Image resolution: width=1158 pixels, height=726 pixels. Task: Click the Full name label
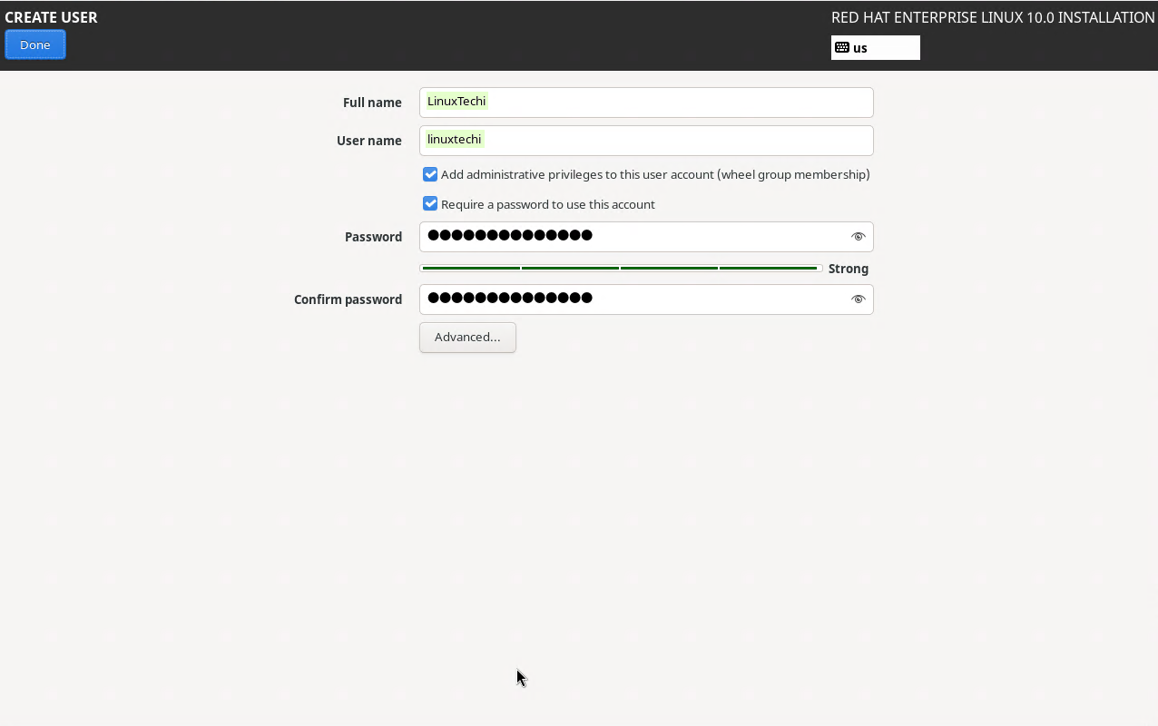point(372,103)
